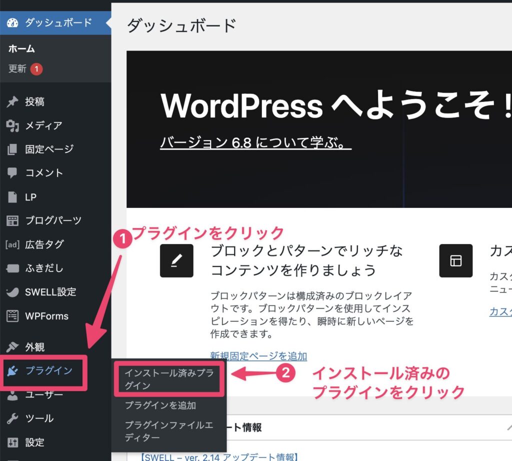The image size is (512, 461).
Task: Go to ホーム submenu
Action: (21, 48)
